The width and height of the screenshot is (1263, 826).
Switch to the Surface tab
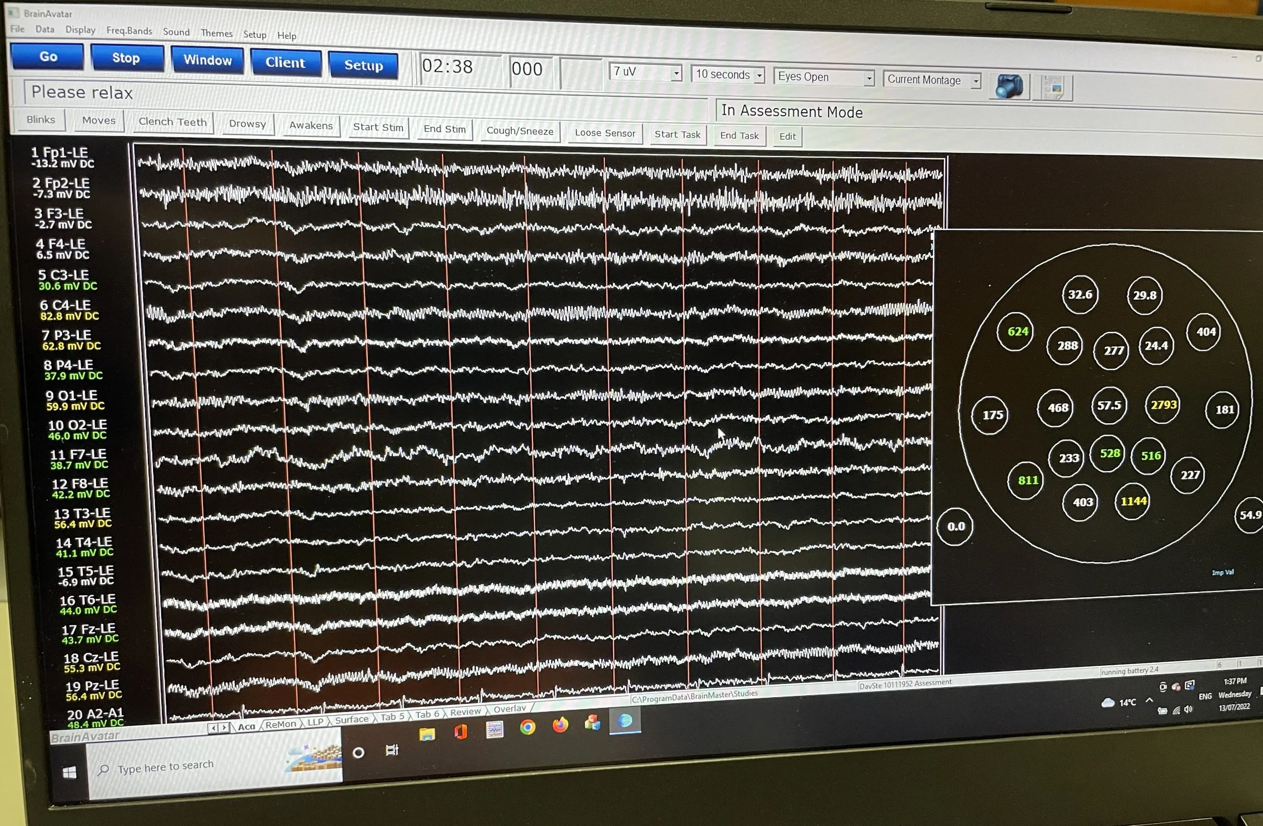click(351, 719)
